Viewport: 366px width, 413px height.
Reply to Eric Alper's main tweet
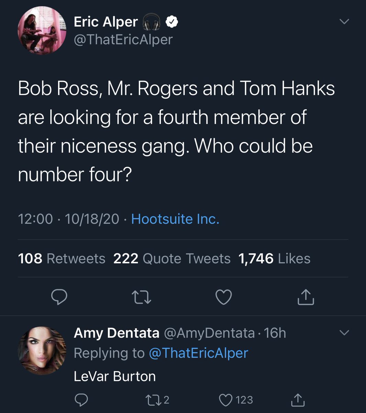pos(59,297)
